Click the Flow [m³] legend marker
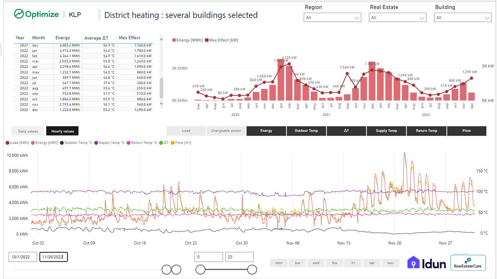497x279 pixels. [173, 143]
